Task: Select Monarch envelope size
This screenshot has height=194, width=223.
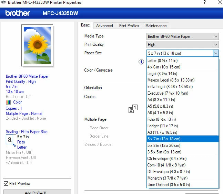Action: [x=182, y=178]
